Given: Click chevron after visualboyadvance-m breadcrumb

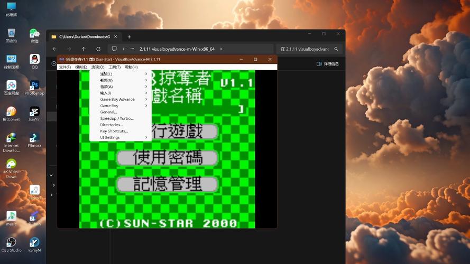Looking at the screenshot, I should (x=221, y=49).
